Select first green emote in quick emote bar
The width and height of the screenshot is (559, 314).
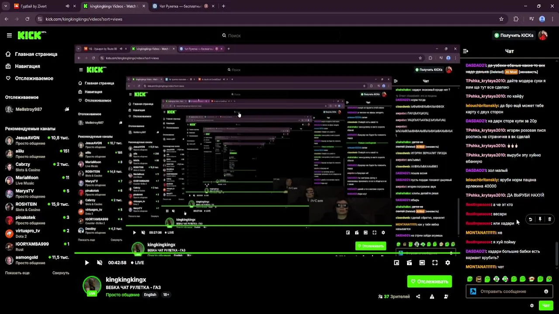pos(470,279)
